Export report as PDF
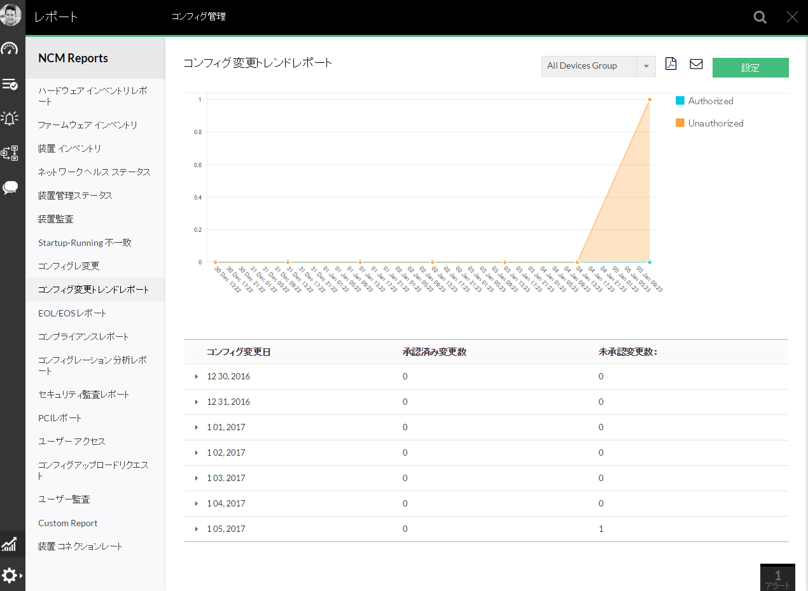Viewport: 808px width, 591px height. point(671,64)
